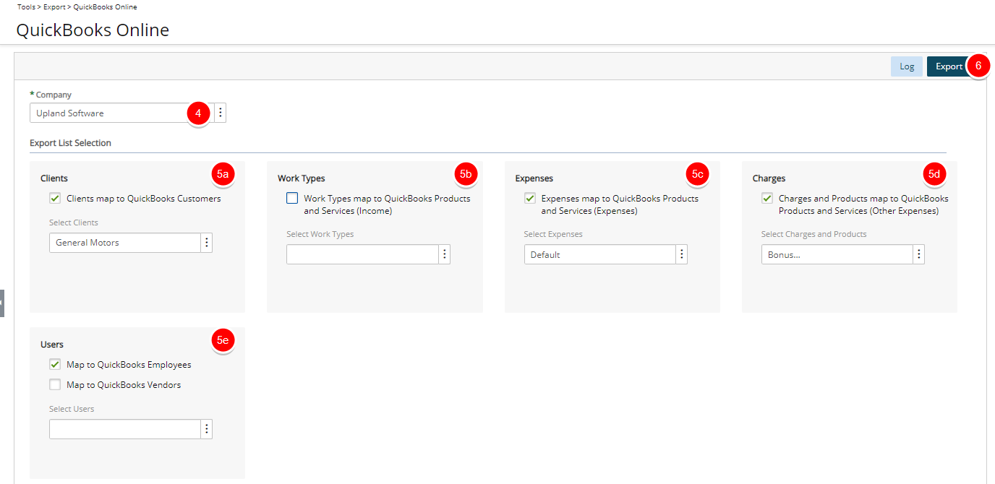Click the General Motors clients field

pyautogui.click(x=124, y=243)
